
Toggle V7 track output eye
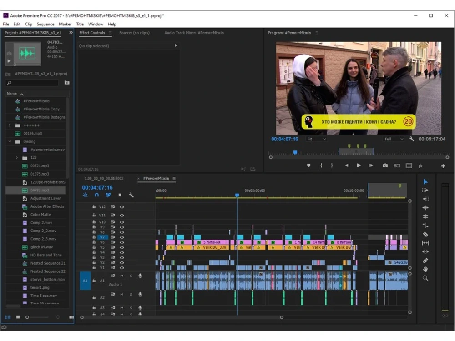(122, 237)
